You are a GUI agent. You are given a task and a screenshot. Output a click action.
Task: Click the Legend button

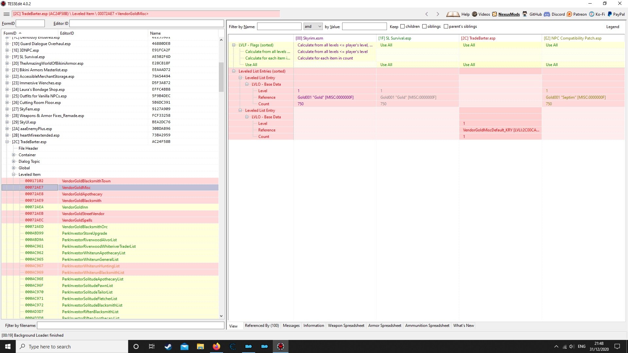click(612, 27)
